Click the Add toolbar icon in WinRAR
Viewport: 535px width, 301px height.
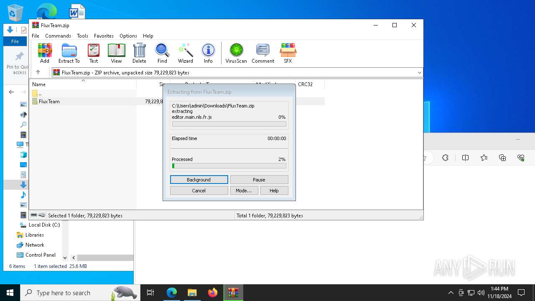tap(45, 53)
